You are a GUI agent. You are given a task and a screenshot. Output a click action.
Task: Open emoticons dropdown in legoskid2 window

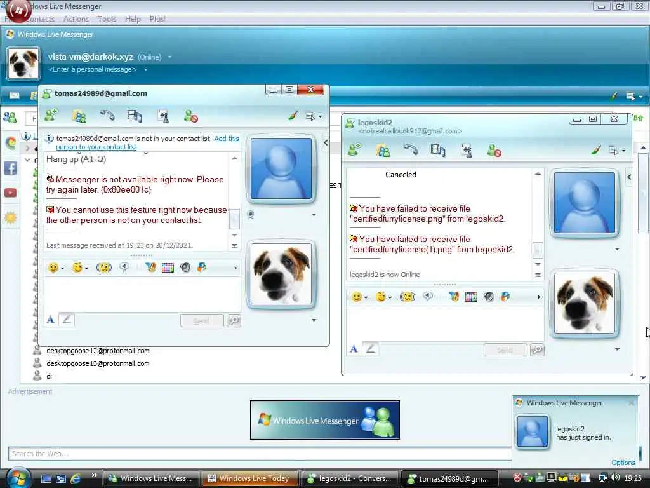click(366, 297)
